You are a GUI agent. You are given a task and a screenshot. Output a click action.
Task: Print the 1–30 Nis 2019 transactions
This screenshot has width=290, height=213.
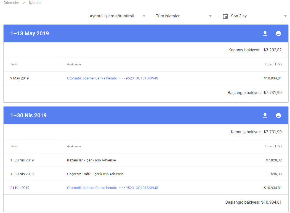click(278, 115)
